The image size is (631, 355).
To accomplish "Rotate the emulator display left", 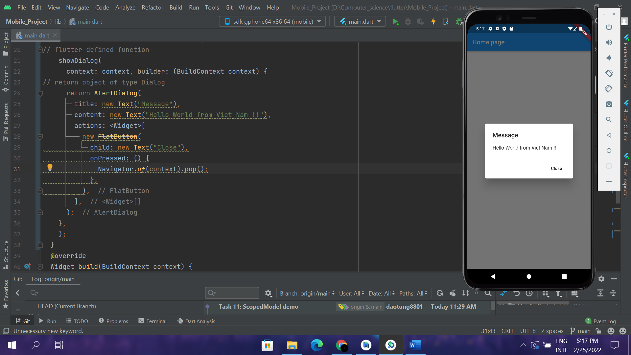I will tap(609, 73).
